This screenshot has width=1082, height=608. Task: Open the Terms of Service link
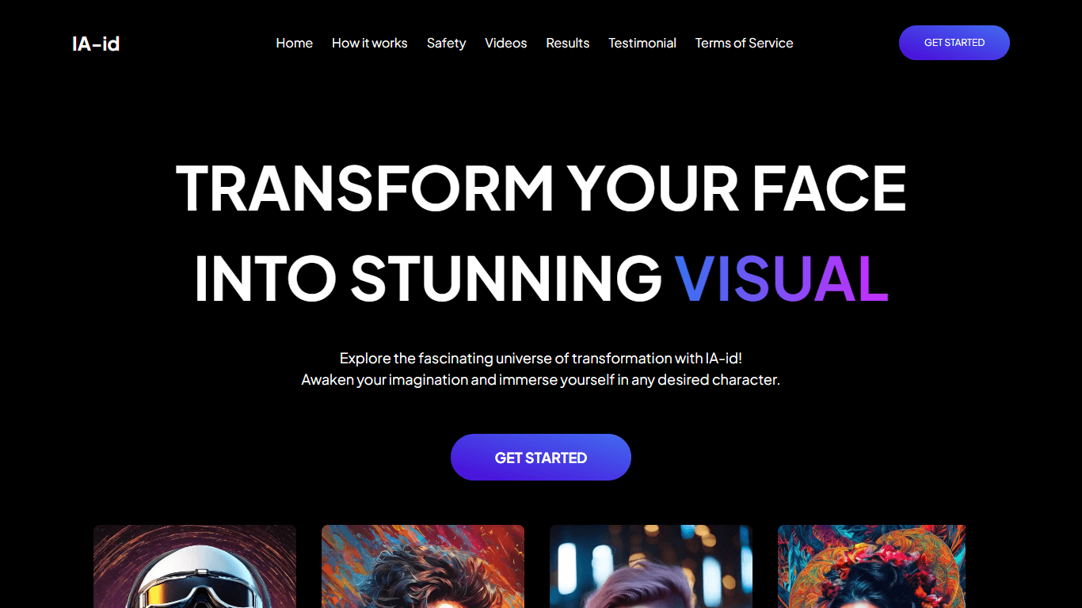[744, 43]
